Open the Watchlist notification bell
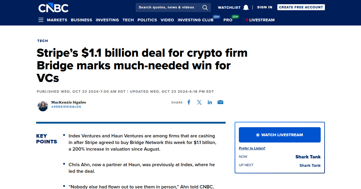This screenshot has height=189, width=361. (246, 7)
